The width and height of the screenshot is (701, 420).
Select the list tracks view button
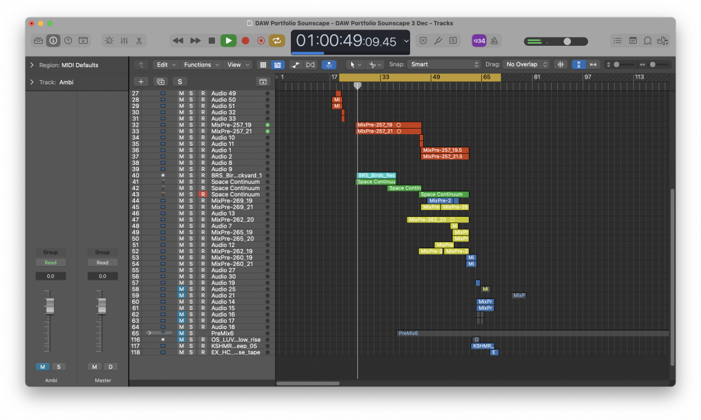click(278, 65)
